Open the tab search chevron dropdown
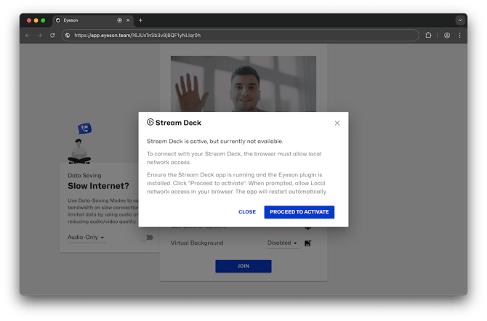This screenshot has width=487, height=321. [x=460, y=20]
